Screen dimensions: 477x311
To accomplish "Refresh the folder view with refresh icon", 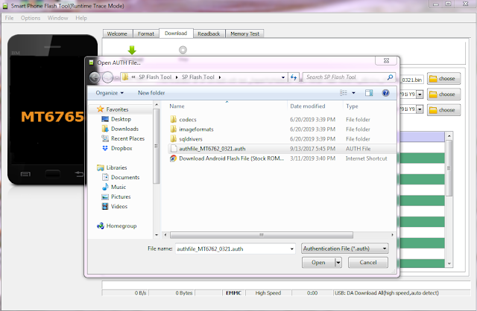I will [294, 77].
